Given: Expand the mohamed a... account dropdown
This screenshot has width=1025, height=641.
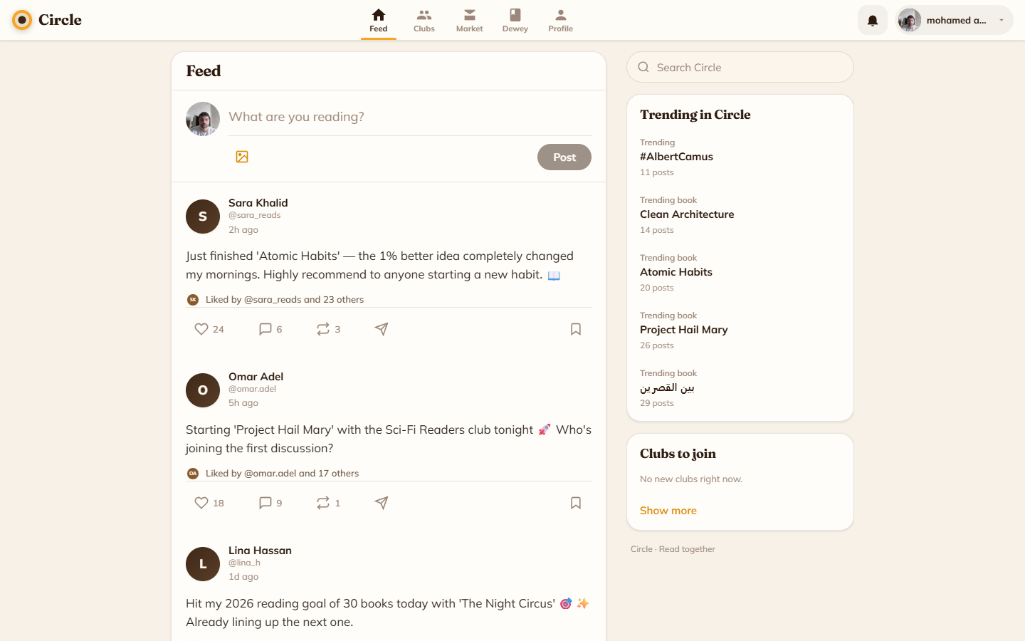Looking at the screenshot, I should [x=954, y=21].
